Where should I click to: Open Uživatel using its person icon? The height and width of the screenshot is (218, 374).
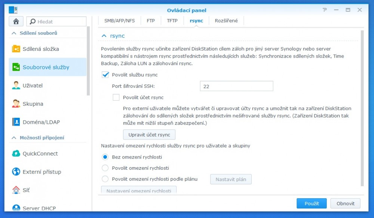[x=16, y=86]
